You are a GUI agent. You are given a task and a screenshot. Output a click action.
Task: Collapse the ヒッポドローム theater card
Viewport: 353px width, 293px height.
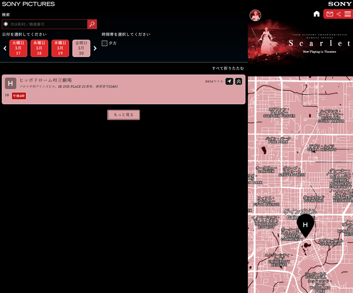tap(238, 82)
